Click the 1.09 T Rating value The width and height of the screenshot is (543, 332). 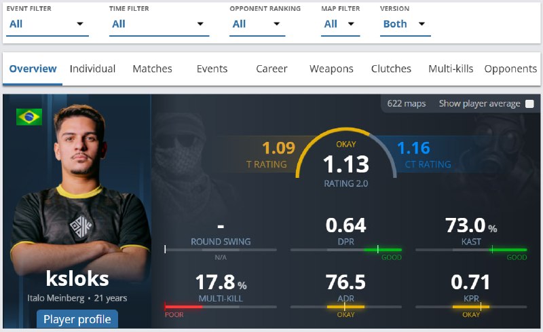pos(278,148)
